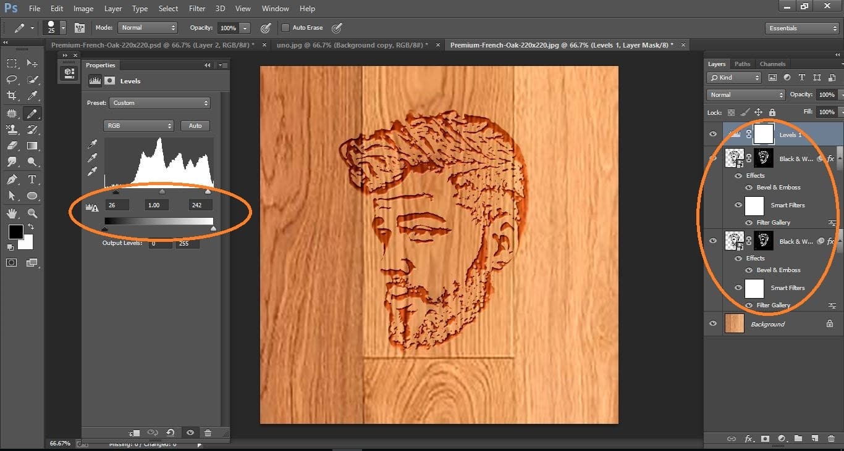
Task: Open the layer blending mode dropdown
Action: (745, 94)
